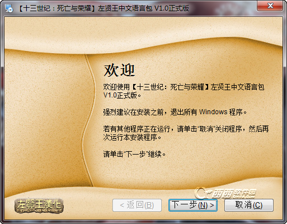
Task: Click the word Windows in the recommendation
Action: pos(213,112)
